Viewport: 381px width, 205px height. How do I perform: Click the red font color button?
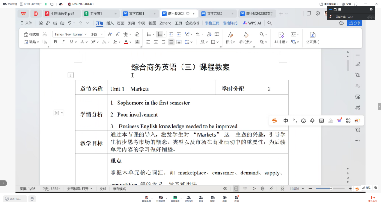[x=125, y=42]
